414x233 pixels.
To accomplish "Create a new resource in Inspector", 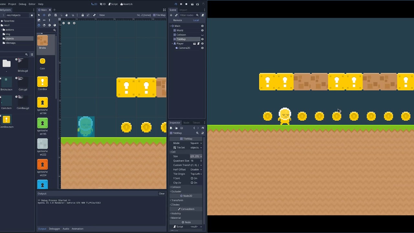I will coord(171,128).
